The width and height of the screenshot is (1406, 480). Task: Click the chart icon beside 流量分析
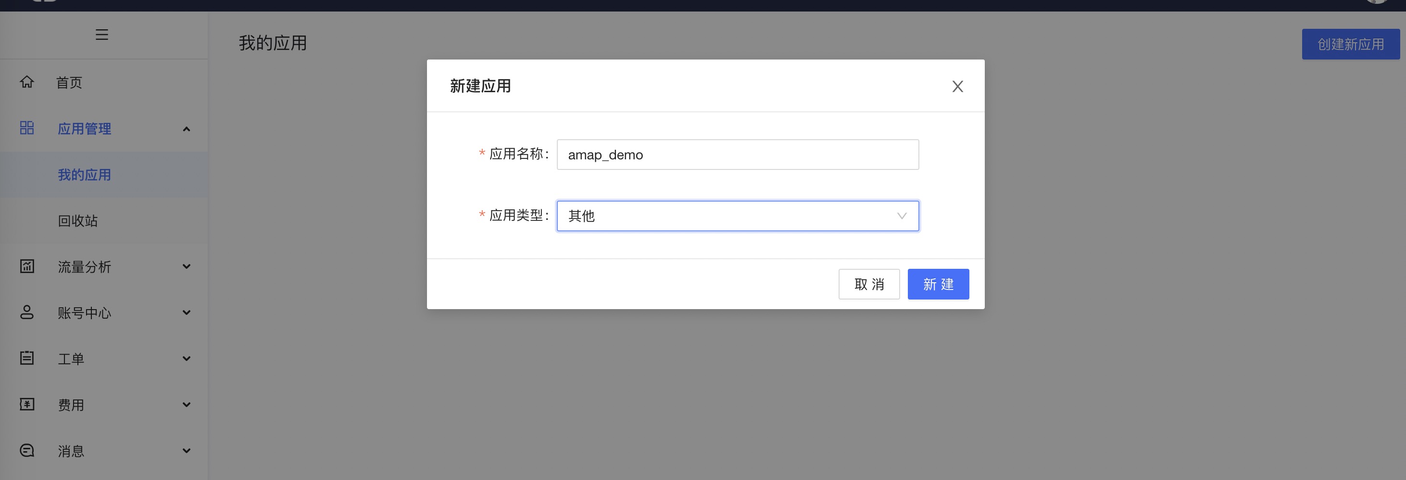click(27, 266)
